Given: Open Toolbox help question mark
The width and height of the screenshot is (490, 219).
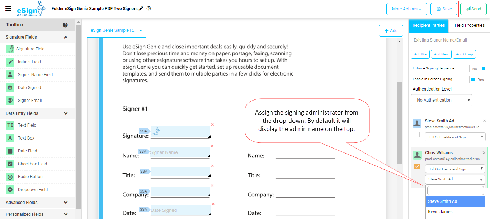Looking at the screenshot, I should [x=65, y=25].
